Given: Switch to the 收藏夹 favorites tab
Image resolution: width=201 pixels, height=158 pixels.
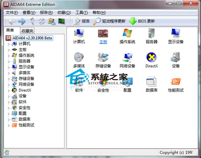Looking at the screenshot, I should click(x=27, y=31).
